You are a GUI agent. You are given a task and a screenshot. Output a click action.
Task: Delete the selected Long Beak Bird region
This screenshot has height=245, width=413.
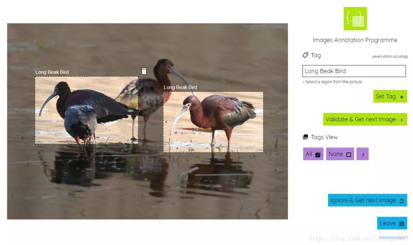pyautogui.click(x=144, y=71)
